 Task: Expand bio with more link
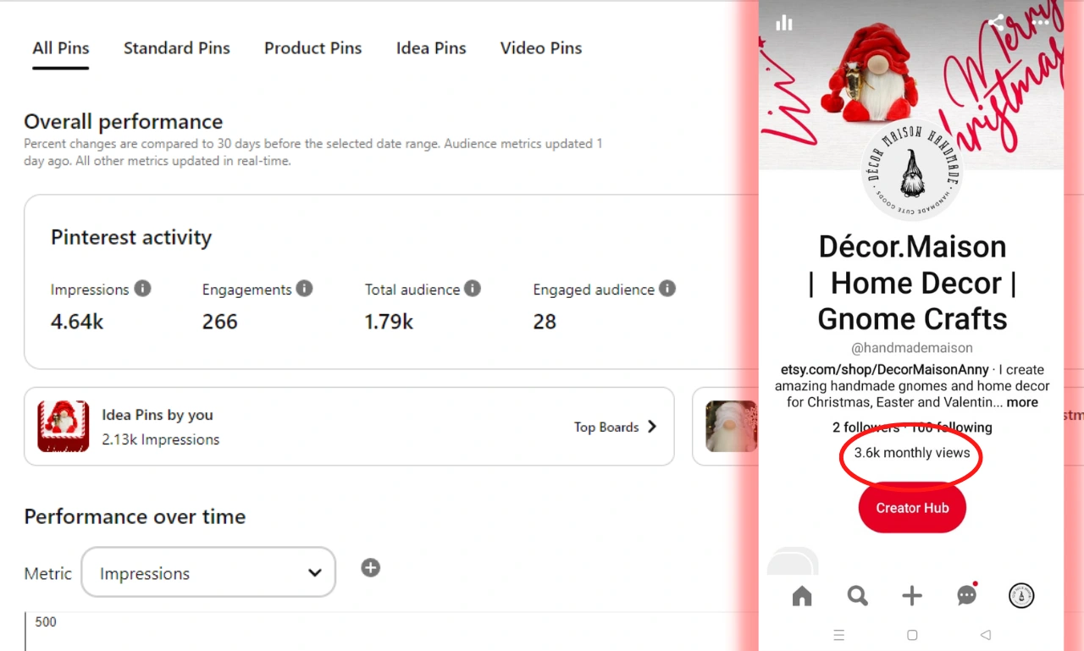(x=1022, y=402)
